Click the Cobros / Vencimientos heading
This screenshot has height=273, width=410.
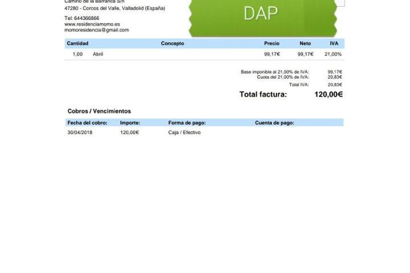point(99,111)
